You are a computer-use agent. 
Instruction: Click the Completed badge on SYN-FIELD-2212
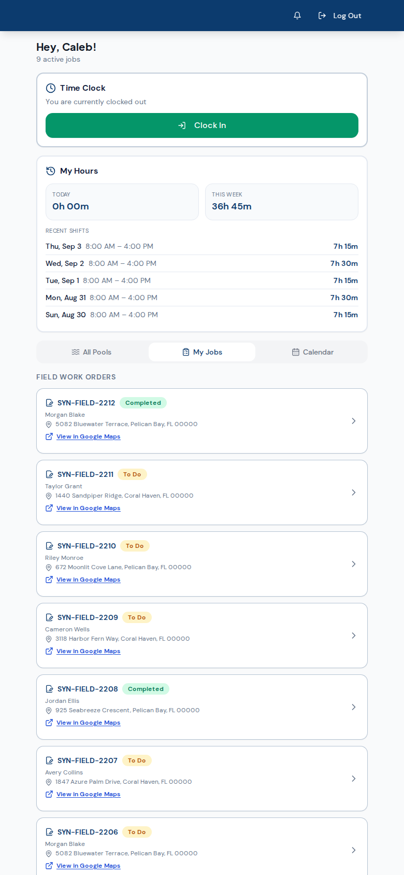[143, 403]
